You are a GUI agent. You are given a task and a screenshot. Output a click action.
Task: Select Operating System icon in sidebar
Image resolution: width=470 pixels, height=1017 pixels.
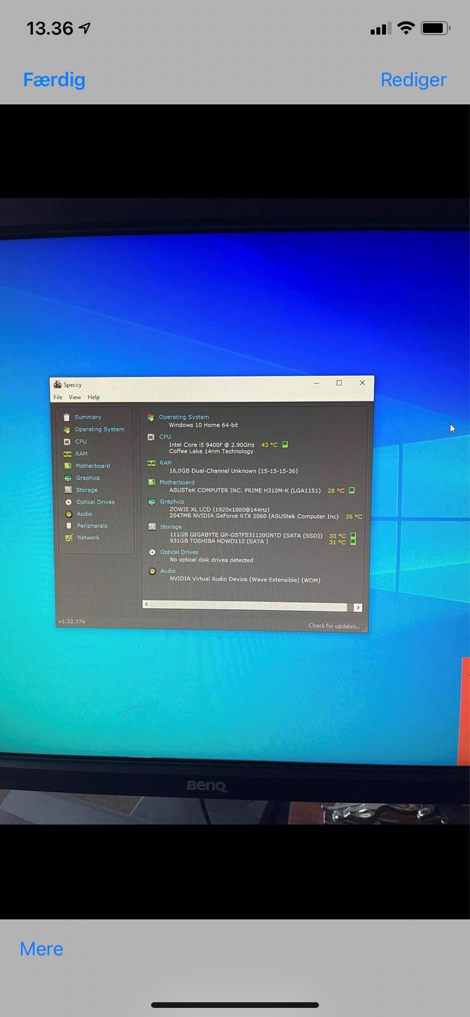[x=67, y=430]
